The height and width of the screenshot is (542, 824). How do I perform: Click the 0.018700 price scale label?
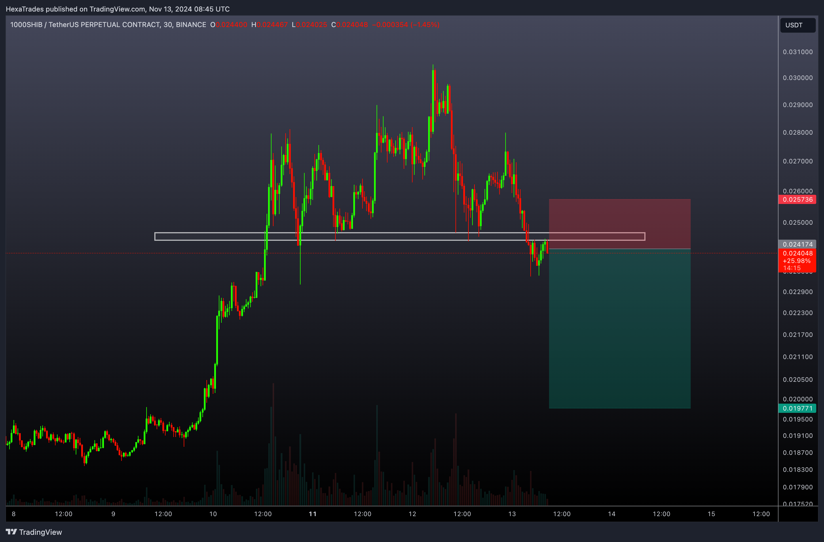(x=798, y=453)
